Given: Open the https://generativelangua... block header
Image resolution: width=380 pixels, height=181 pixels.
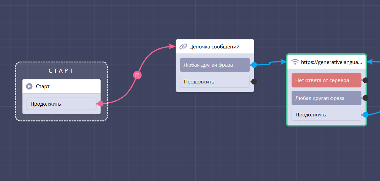Looking at the screenshot, I should tap(331, 62).
